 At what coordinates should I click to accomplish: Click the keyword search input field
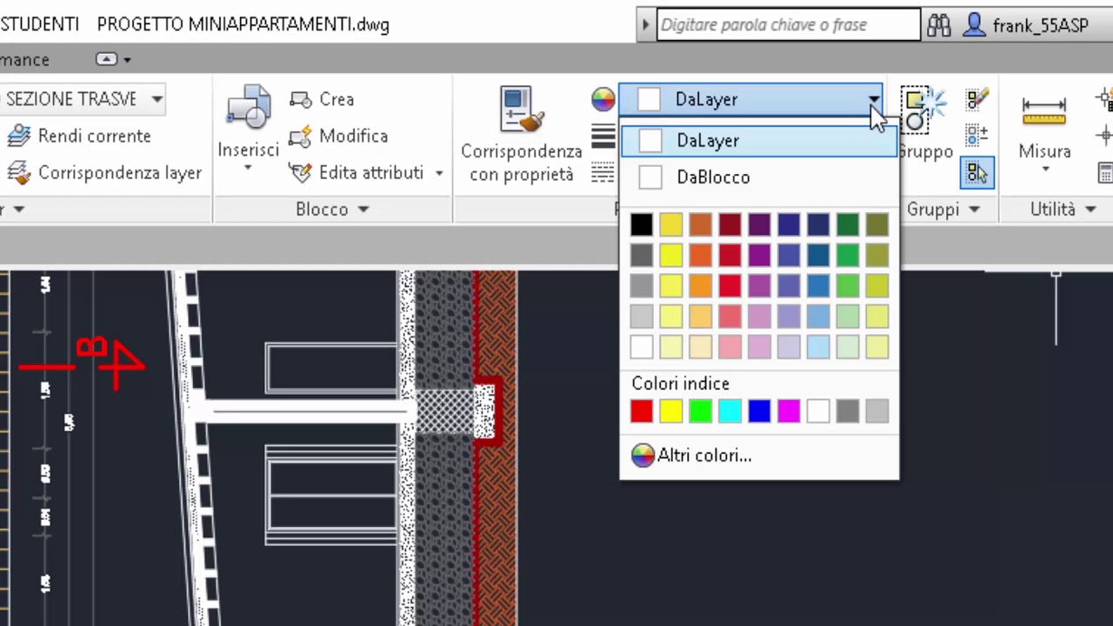[x=788, y=25]
